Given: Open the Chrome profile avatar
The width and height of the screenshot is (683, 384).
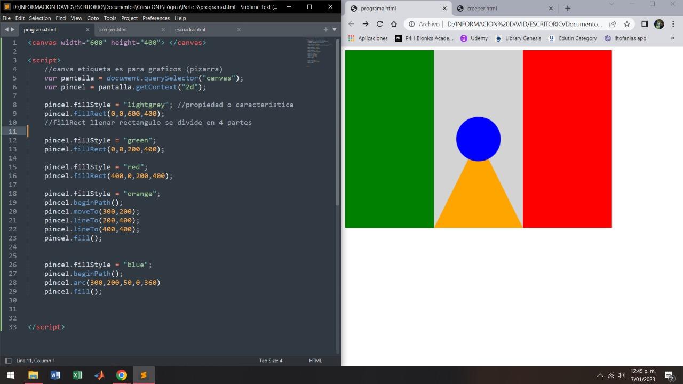Looking at the screenshot, I should (659, 24).
